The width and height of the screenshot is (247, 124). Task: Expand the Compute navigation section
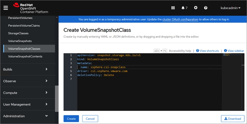coord(28,93)
